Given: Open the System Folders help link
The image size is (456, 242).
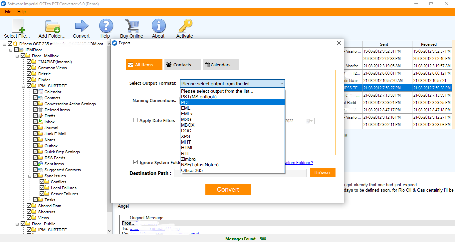Looking at the screenshot, I should [299, 163].
